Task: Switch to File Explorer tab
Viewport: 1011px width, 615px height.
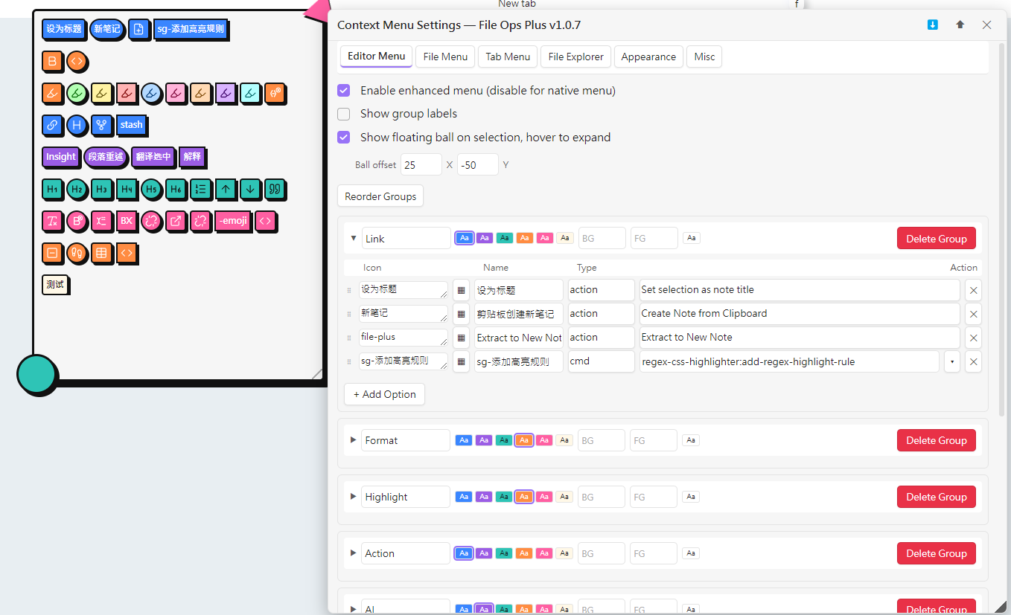Action: [x=576, y=57]
